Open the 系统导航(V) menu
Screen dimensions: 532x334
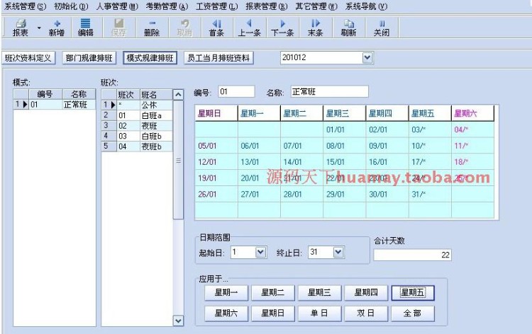coord(367,6)
